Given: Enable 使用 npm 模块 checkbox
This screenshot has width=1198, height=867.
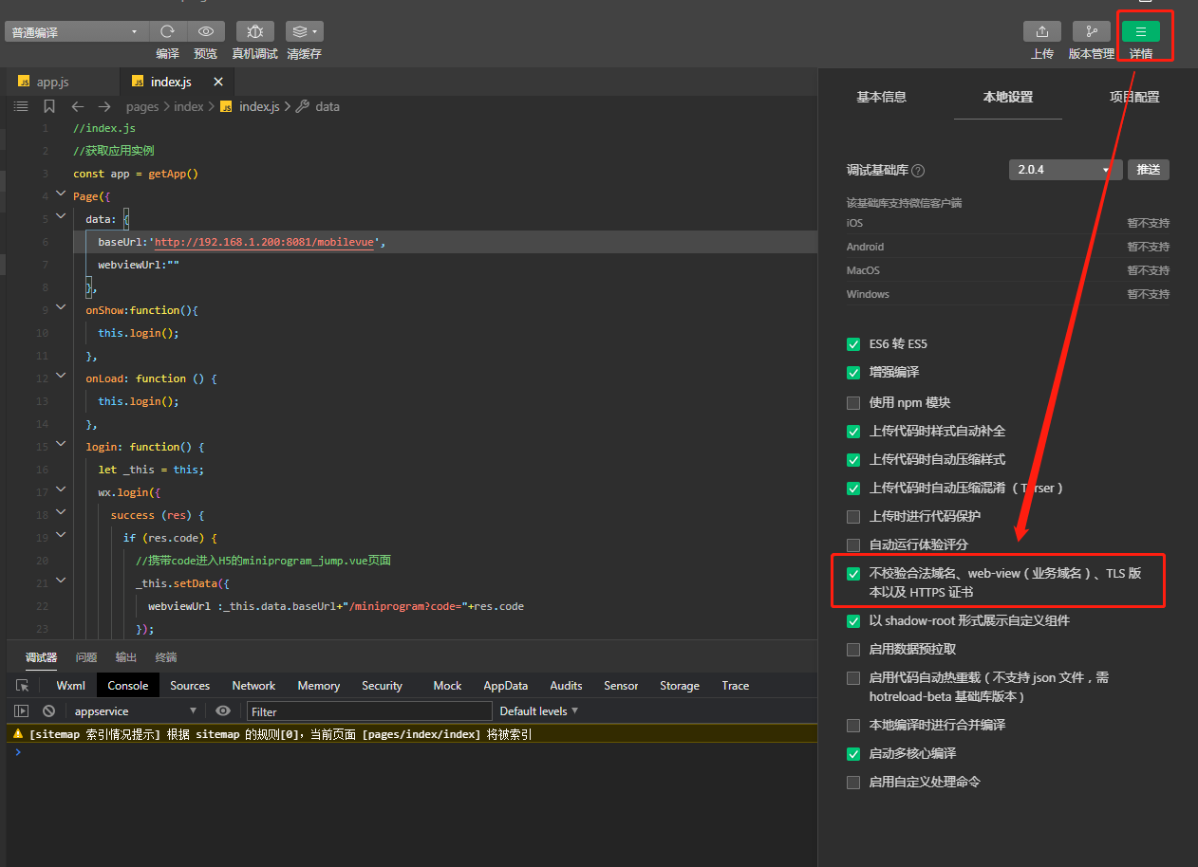Looking at the screenshot, I should [853, 402].
